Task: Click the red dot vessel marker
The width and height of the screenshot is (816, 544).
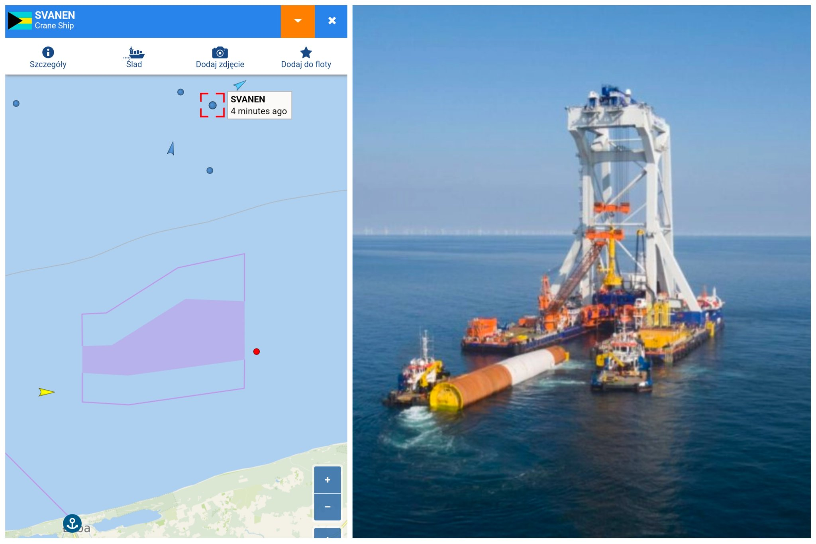Action: coord(257,352)
